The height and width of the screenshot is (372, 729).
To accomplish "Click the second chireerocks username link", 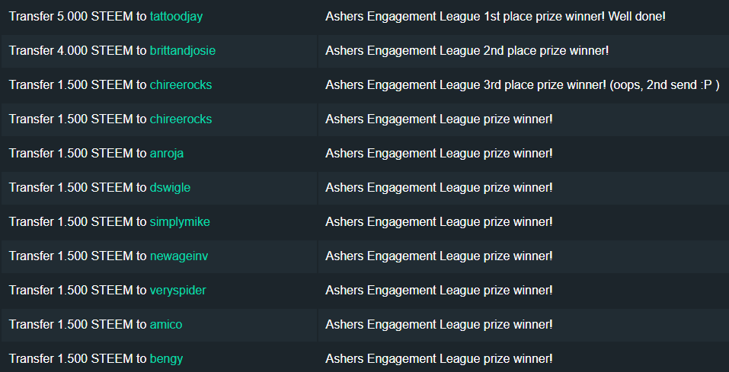I will 181,119.
